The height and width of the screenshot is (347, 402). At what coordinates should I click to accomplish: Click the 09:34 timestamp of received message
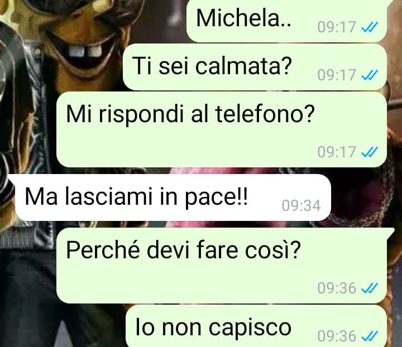[301, 205]
